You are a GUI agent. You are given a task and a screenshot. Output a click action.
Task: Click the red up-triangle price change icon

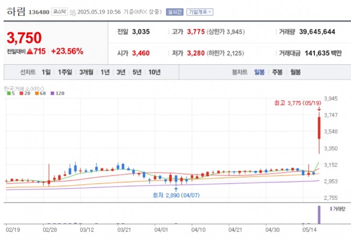coord(29,51)
